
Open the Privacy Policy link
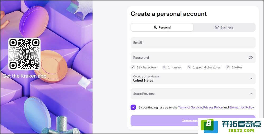pos(213,107)
